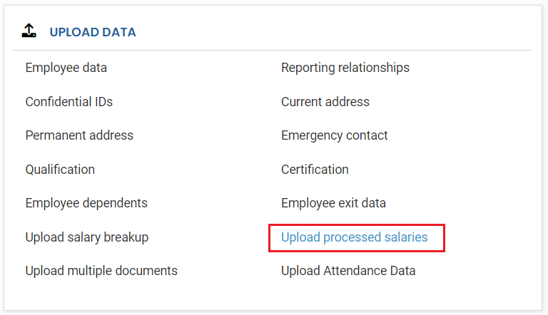The width and height of the screenshot is (548, 315).
Task: Open the Reporting relationships upload link
Action: pos(345,68)
